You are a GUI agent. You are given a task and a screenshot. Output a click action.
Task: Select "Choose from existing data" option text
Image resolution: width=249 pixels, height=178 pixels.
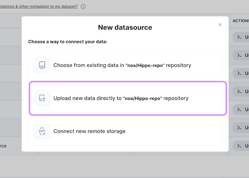click(122, 65)
